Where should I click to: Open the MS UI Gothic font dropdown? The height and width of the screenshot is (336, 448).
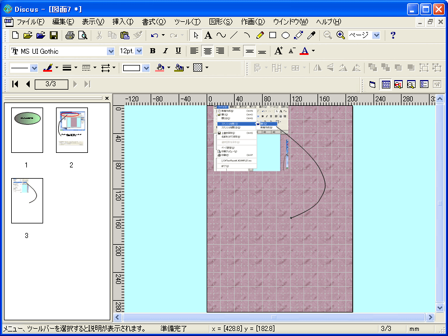pos(111,52)
